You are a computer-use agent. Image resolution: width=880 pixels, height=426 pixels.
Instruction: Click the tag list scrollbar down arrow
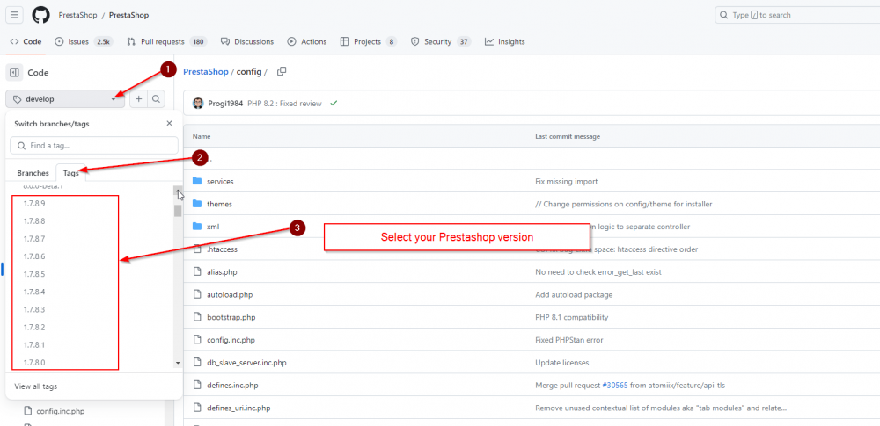(178, 364)
